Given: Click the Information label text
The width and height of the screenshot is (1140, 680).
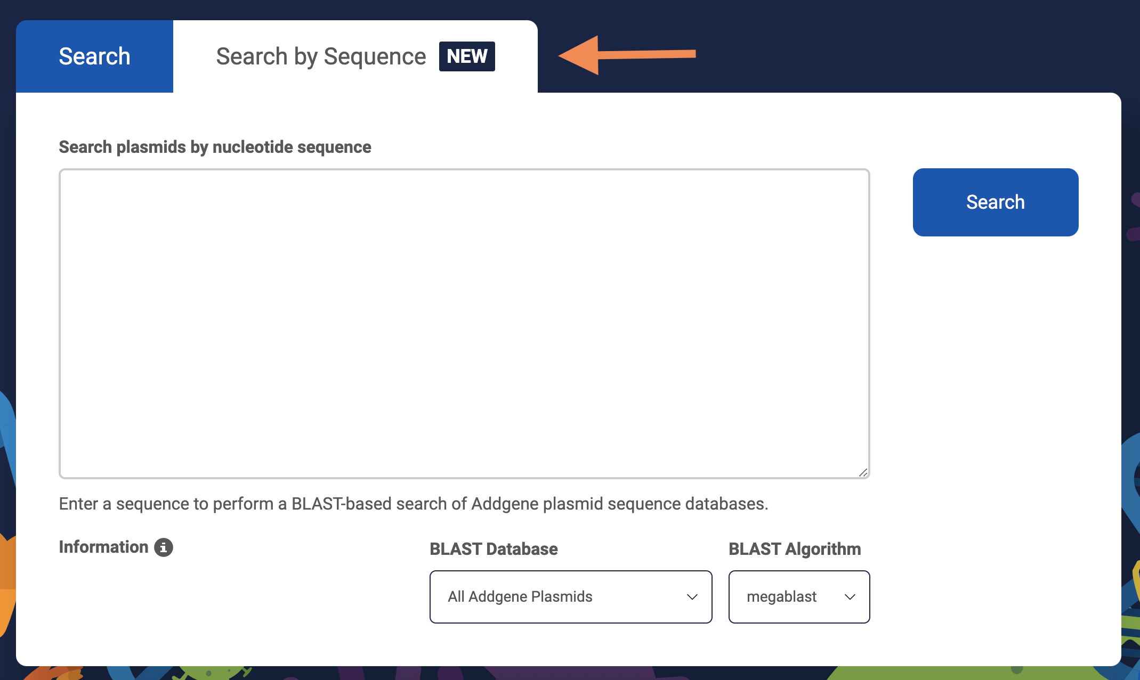Looking at the screenshot, I should 103,547.
